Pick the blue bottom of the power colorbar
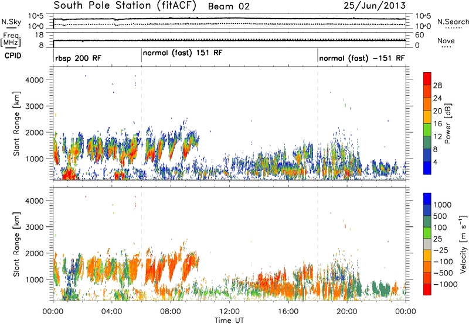The height and width of the screenshot is (324, 469). [427, 168]
